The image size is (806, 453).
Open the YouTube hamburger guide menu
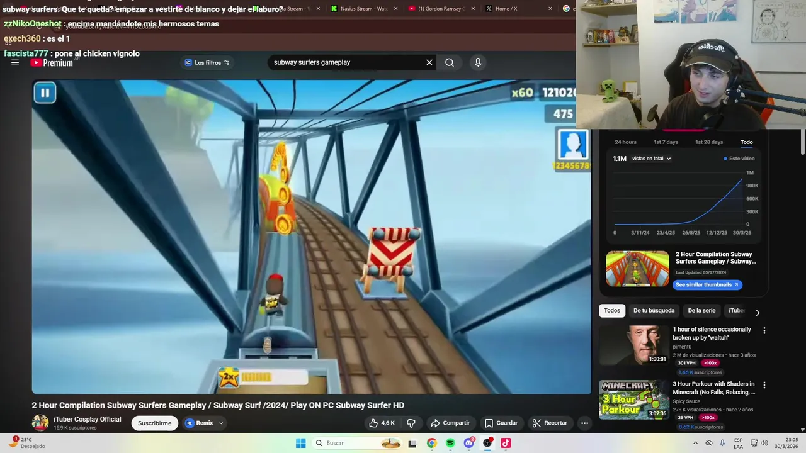pos(15,62)
